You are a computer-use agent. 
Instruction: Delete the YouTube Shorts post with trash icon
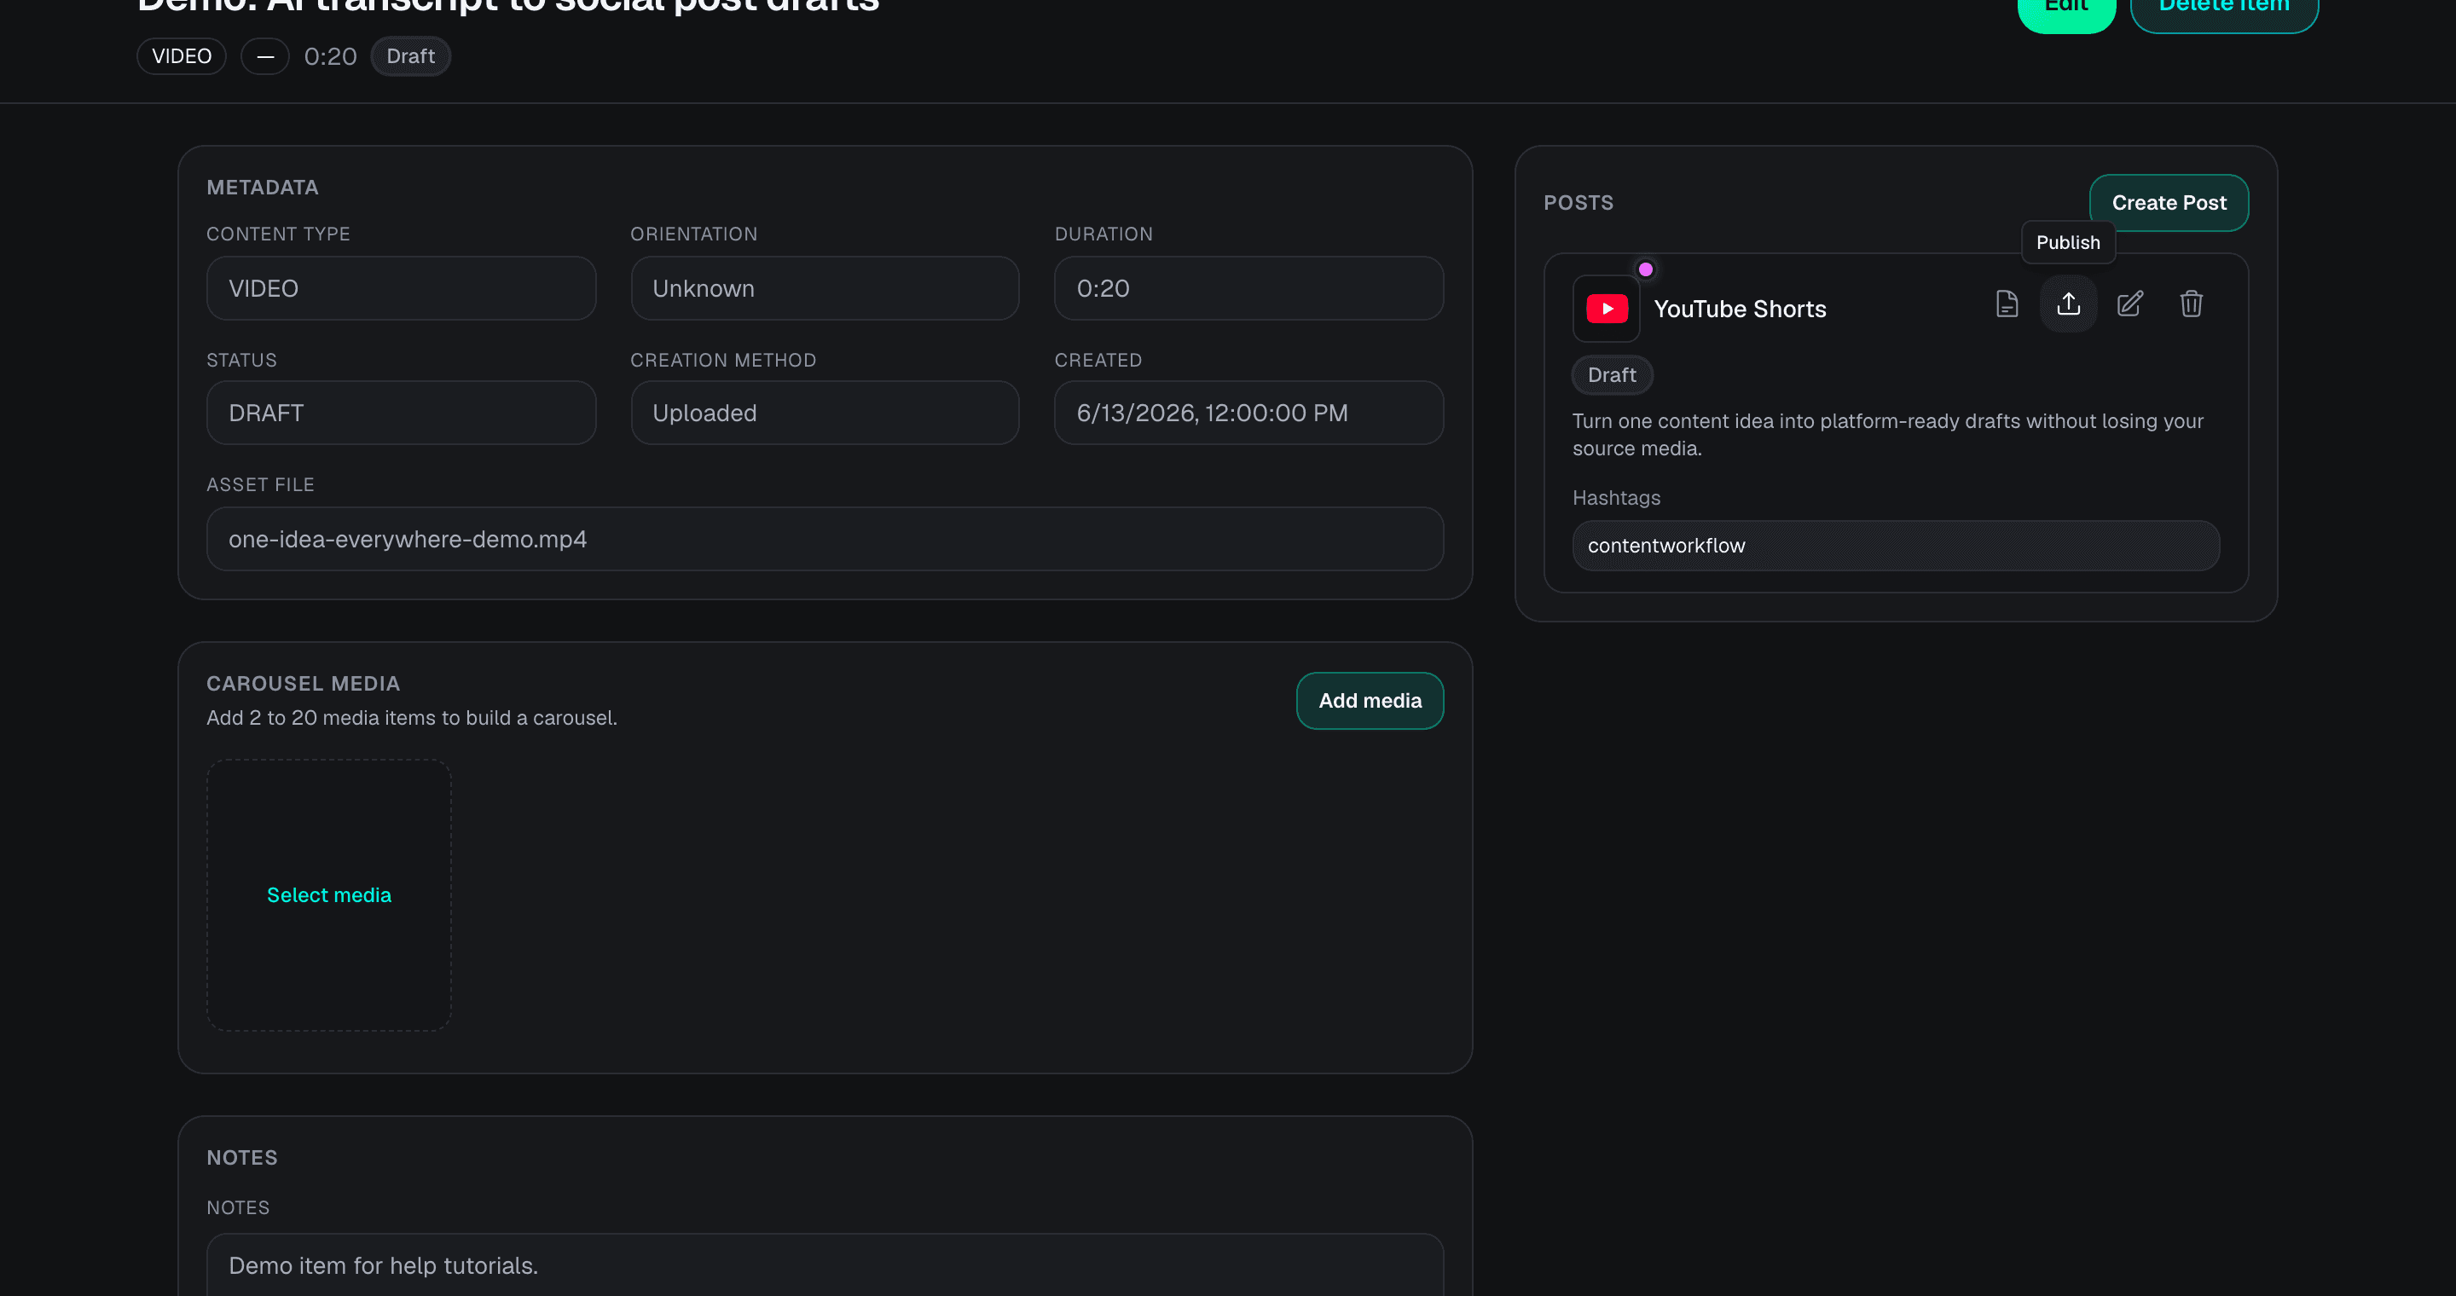point(2191,304)
